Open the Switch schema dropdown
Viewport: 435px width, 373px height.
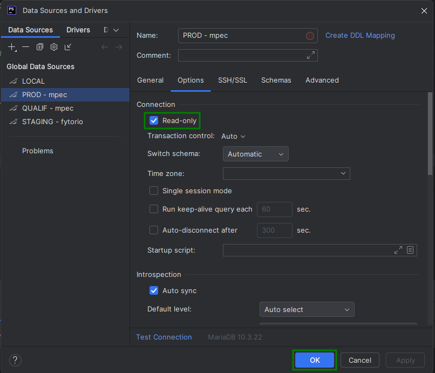click(255, 154)
